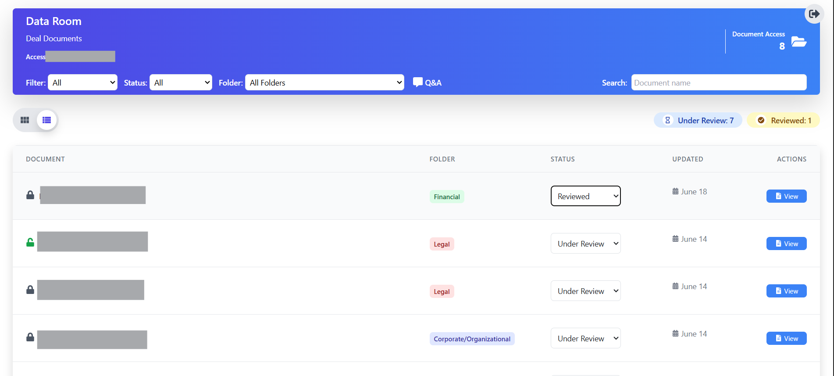Click lock icon on the Corporate/Organizational row
Viewport: 834px width, 376px height.
click(30, 337)
